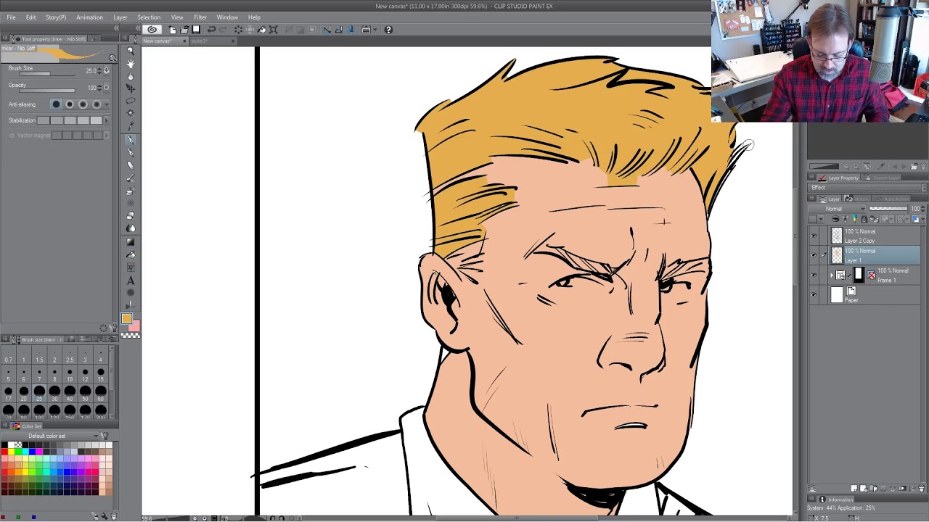Enable the Vector magnet checkbox
The width and height of the screenshot is (929, 522).
[x=12, y=136]
